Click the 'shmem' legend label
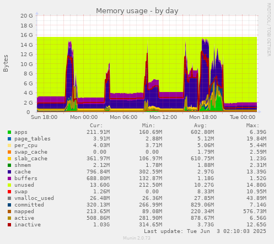The image size is (274, 244). (x=23, y=165)
